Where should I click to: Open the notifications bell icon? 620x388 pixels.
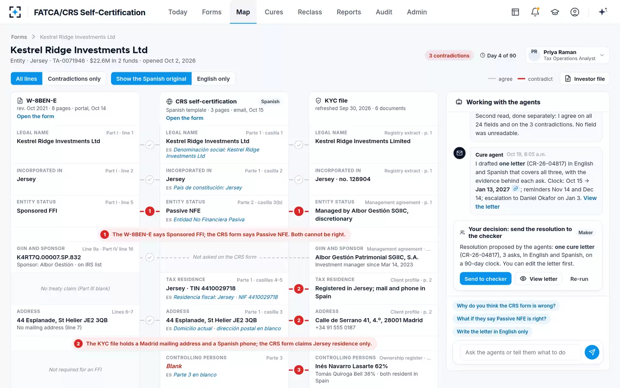pyautogui.click(x=535, y=12)
